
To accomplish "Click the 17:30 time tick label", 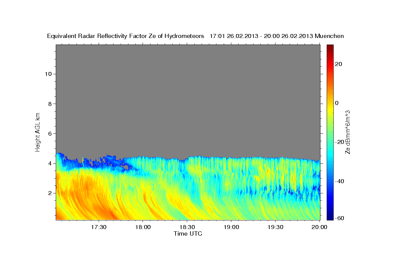I will 99,227.
